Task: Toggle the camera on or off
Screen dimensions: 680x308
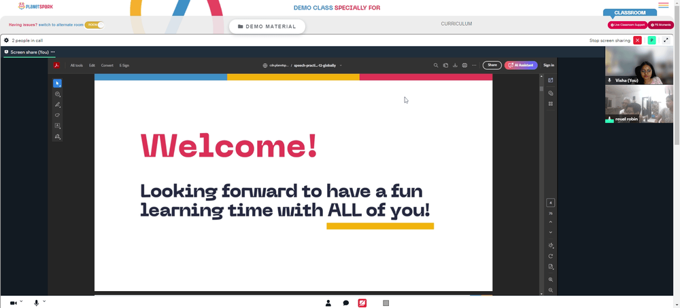Action: point(13,303)
